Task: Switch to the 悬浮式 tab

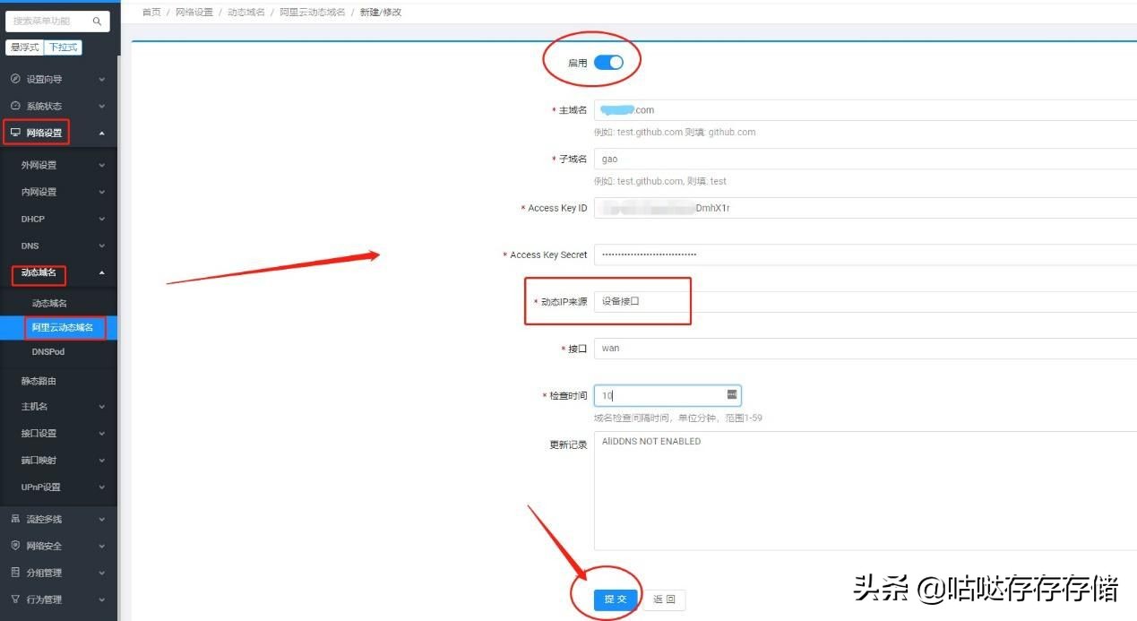Action: coord(24,47)
